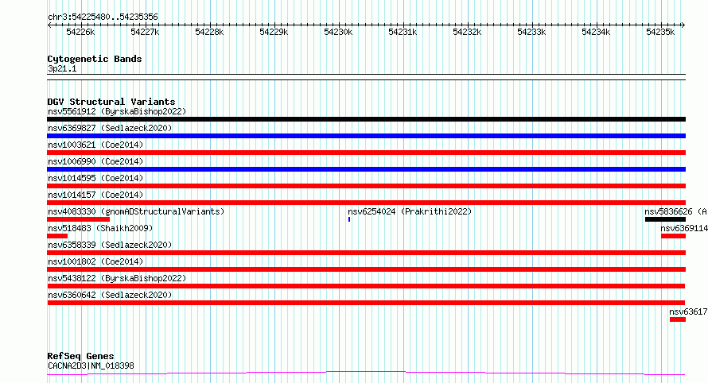Click the 54230k ruler position label
The image size is (708, 383).
pos(338,33)
